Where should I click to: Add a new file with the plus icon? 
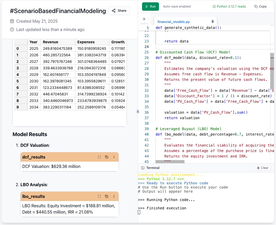pyautogui.click(x=144, y=19)
